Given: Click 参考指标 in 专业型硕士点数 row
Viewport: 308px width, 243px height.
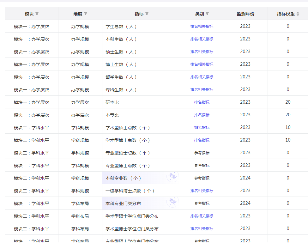Looking at the screenshot, I should (x=202, y=153).
